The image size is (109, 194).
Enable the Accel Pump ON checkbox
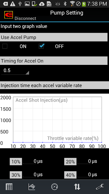[x=5, y=46]
